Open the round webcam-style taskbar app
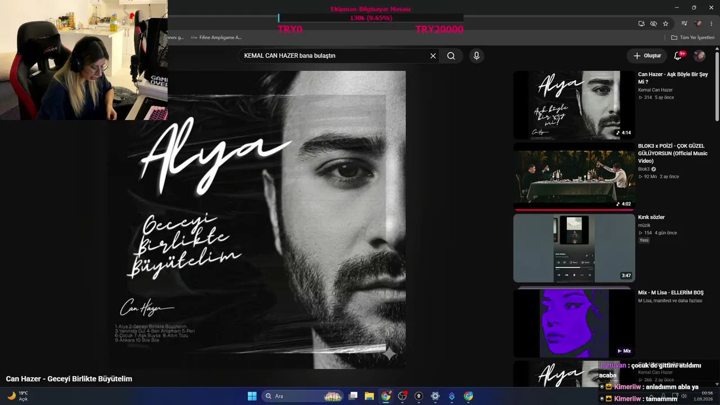The height and width of the screenshot is (405, 720). (418, 396)
